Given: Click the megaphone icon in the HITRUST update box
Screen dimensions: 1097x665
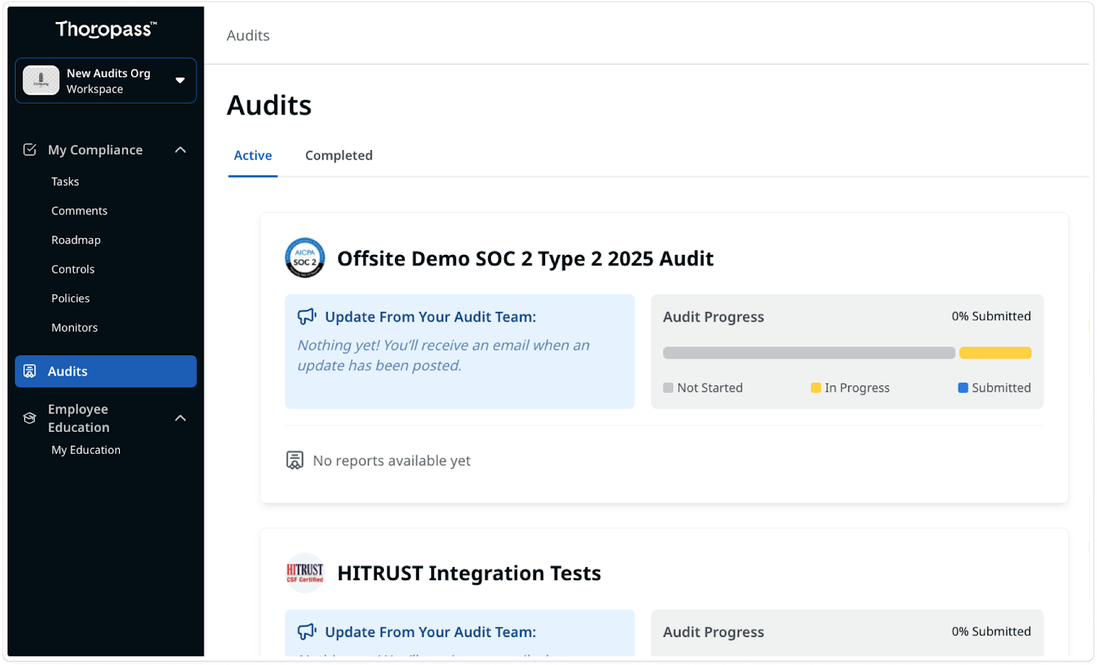Looking at the screenshot, I should coord(306,631).
